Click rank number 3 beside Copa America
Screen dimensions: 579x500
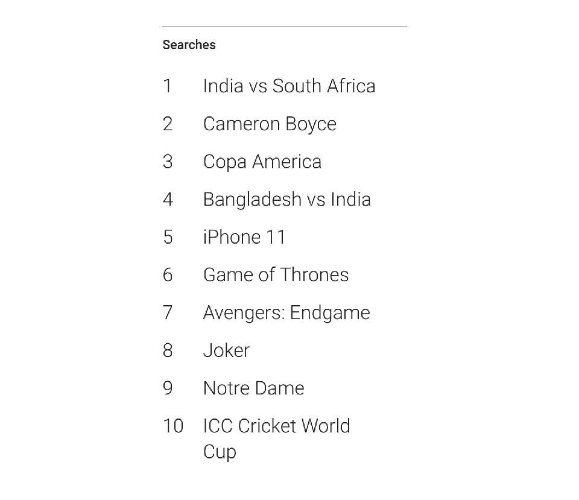coord(168,162)
